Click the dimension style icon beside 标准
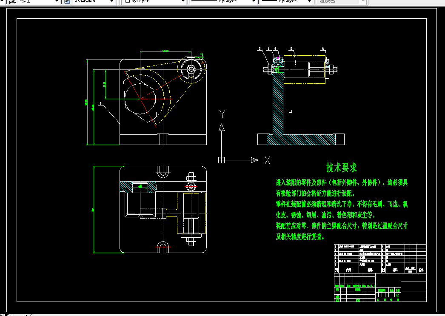445x316 pixels. click(x=12, y=1)
